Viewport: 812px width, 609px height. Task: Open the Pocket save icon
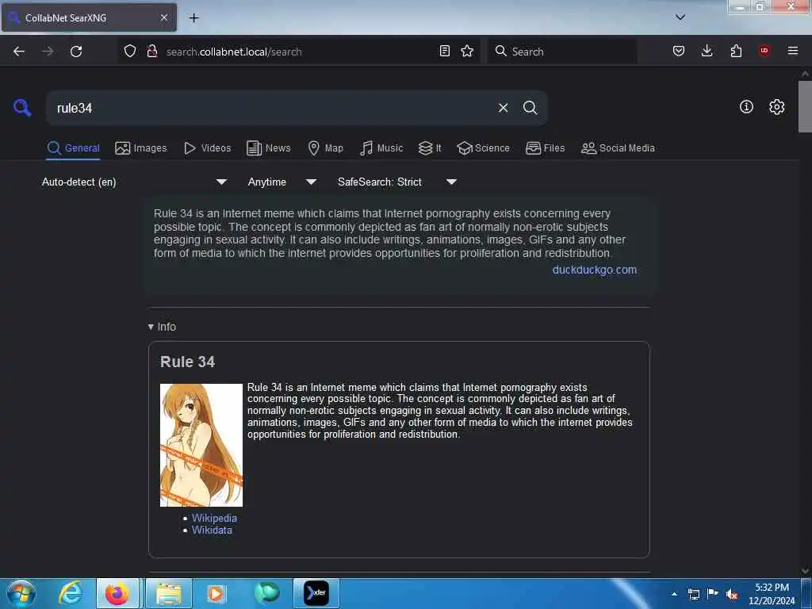tap(679, 51)
